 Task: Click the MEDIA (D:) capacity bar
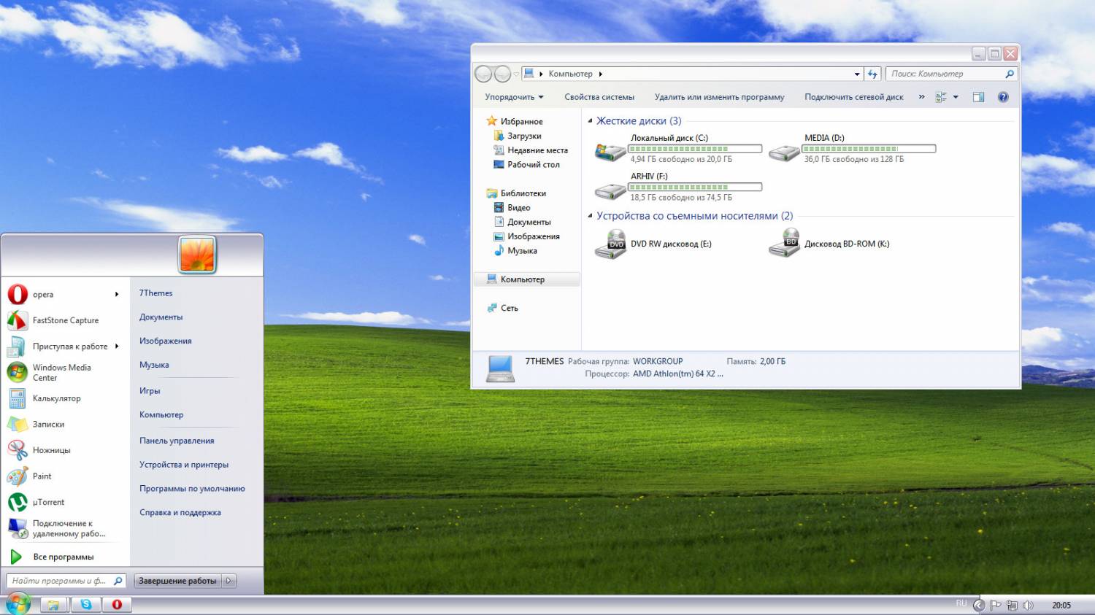click(869, 149)
